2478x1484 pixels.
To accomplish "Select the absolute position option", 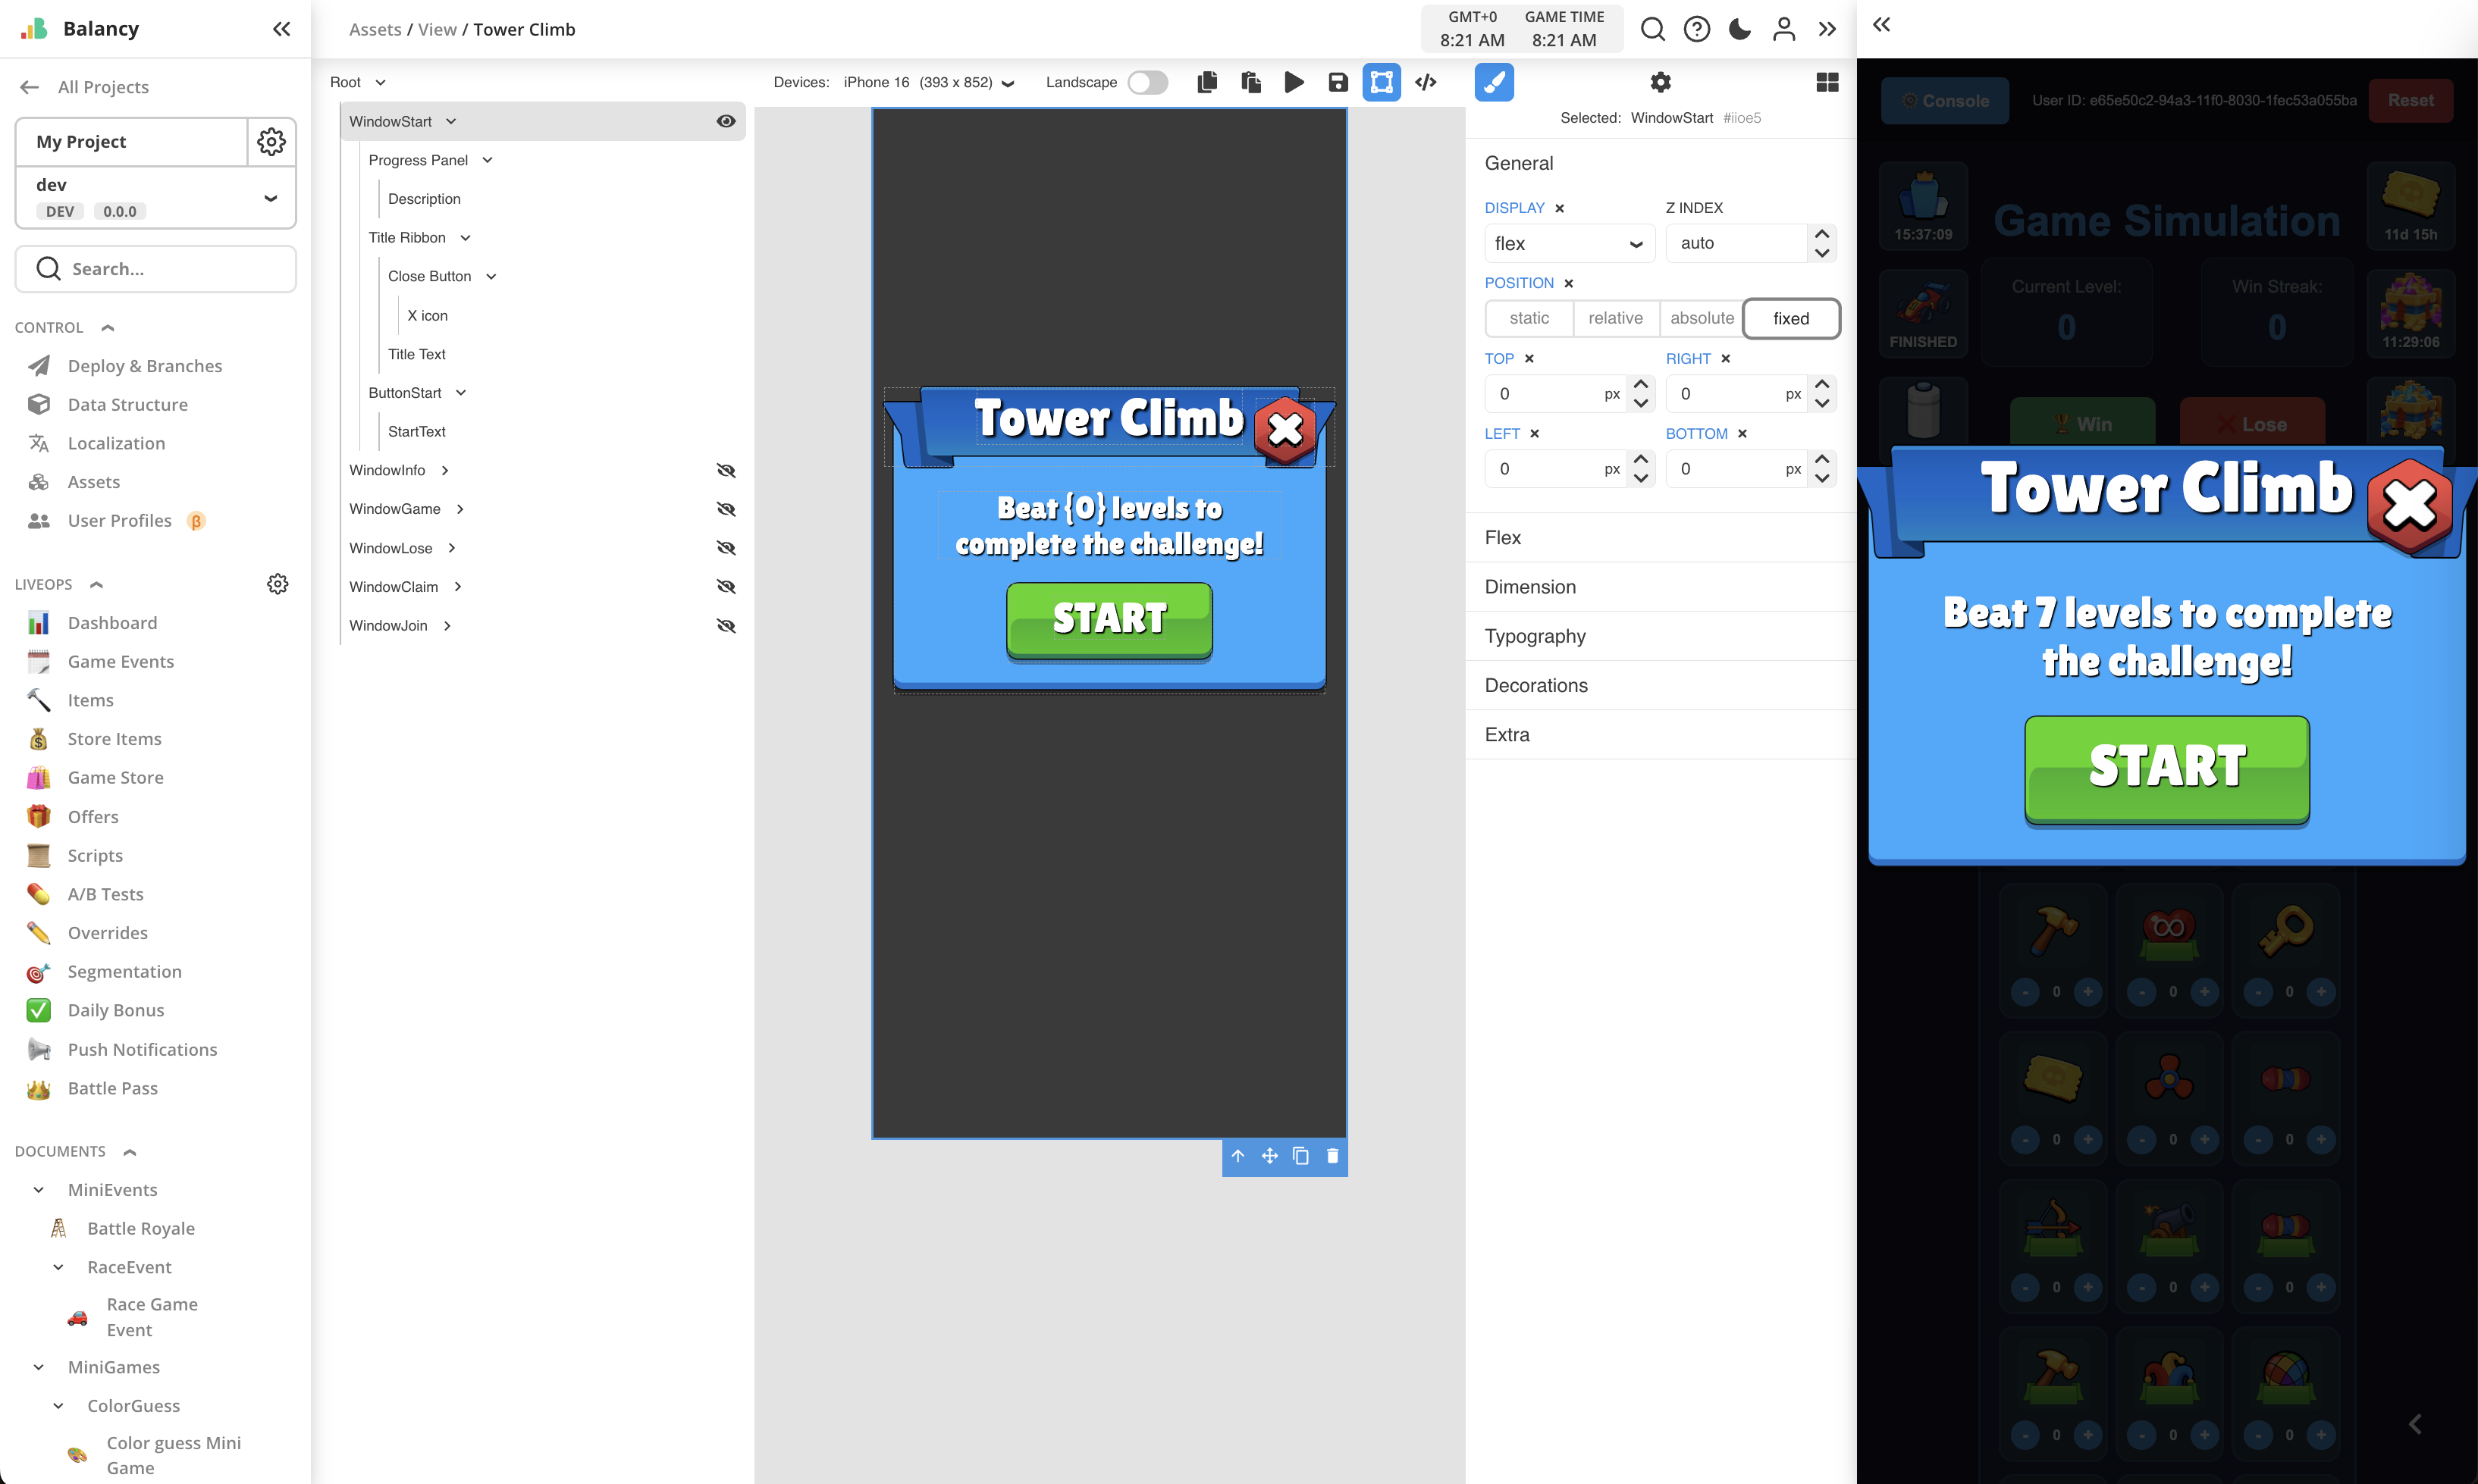I will 1701,318.
